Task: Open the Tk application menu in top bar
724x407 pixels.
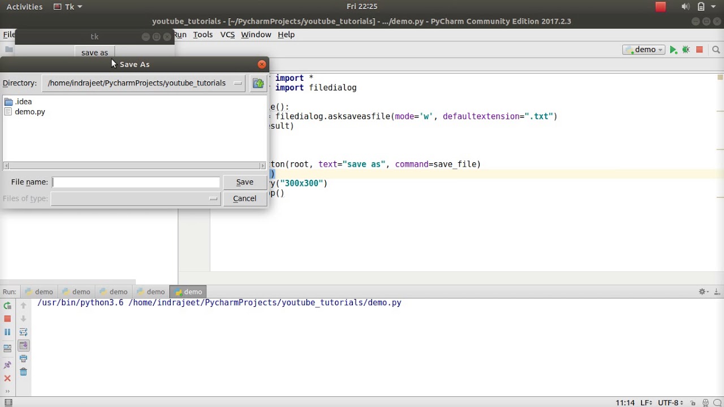Action: click(68, 7)
